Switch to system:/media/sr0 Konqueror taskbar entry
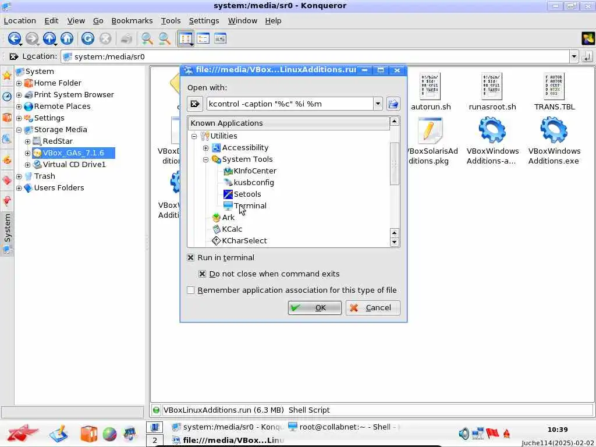The width and height of the screenshot is (596, 447). click(x=227, y=427)
